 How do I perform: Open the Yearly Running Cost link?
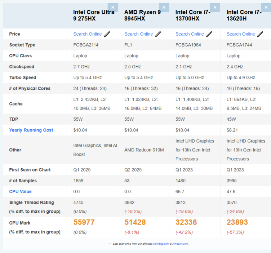[31, 130]
